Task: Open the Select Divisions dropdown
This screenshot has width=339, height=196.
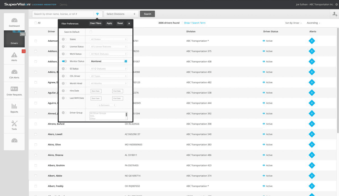Action: coord(121,14)
